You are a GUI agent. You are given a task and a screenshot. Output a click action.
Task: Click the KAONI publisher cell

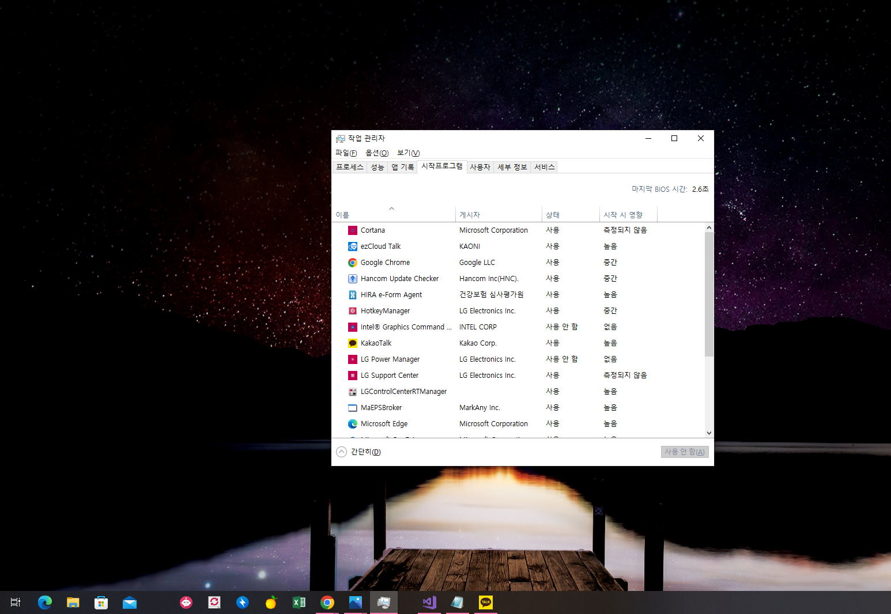[x=470, y=247]
